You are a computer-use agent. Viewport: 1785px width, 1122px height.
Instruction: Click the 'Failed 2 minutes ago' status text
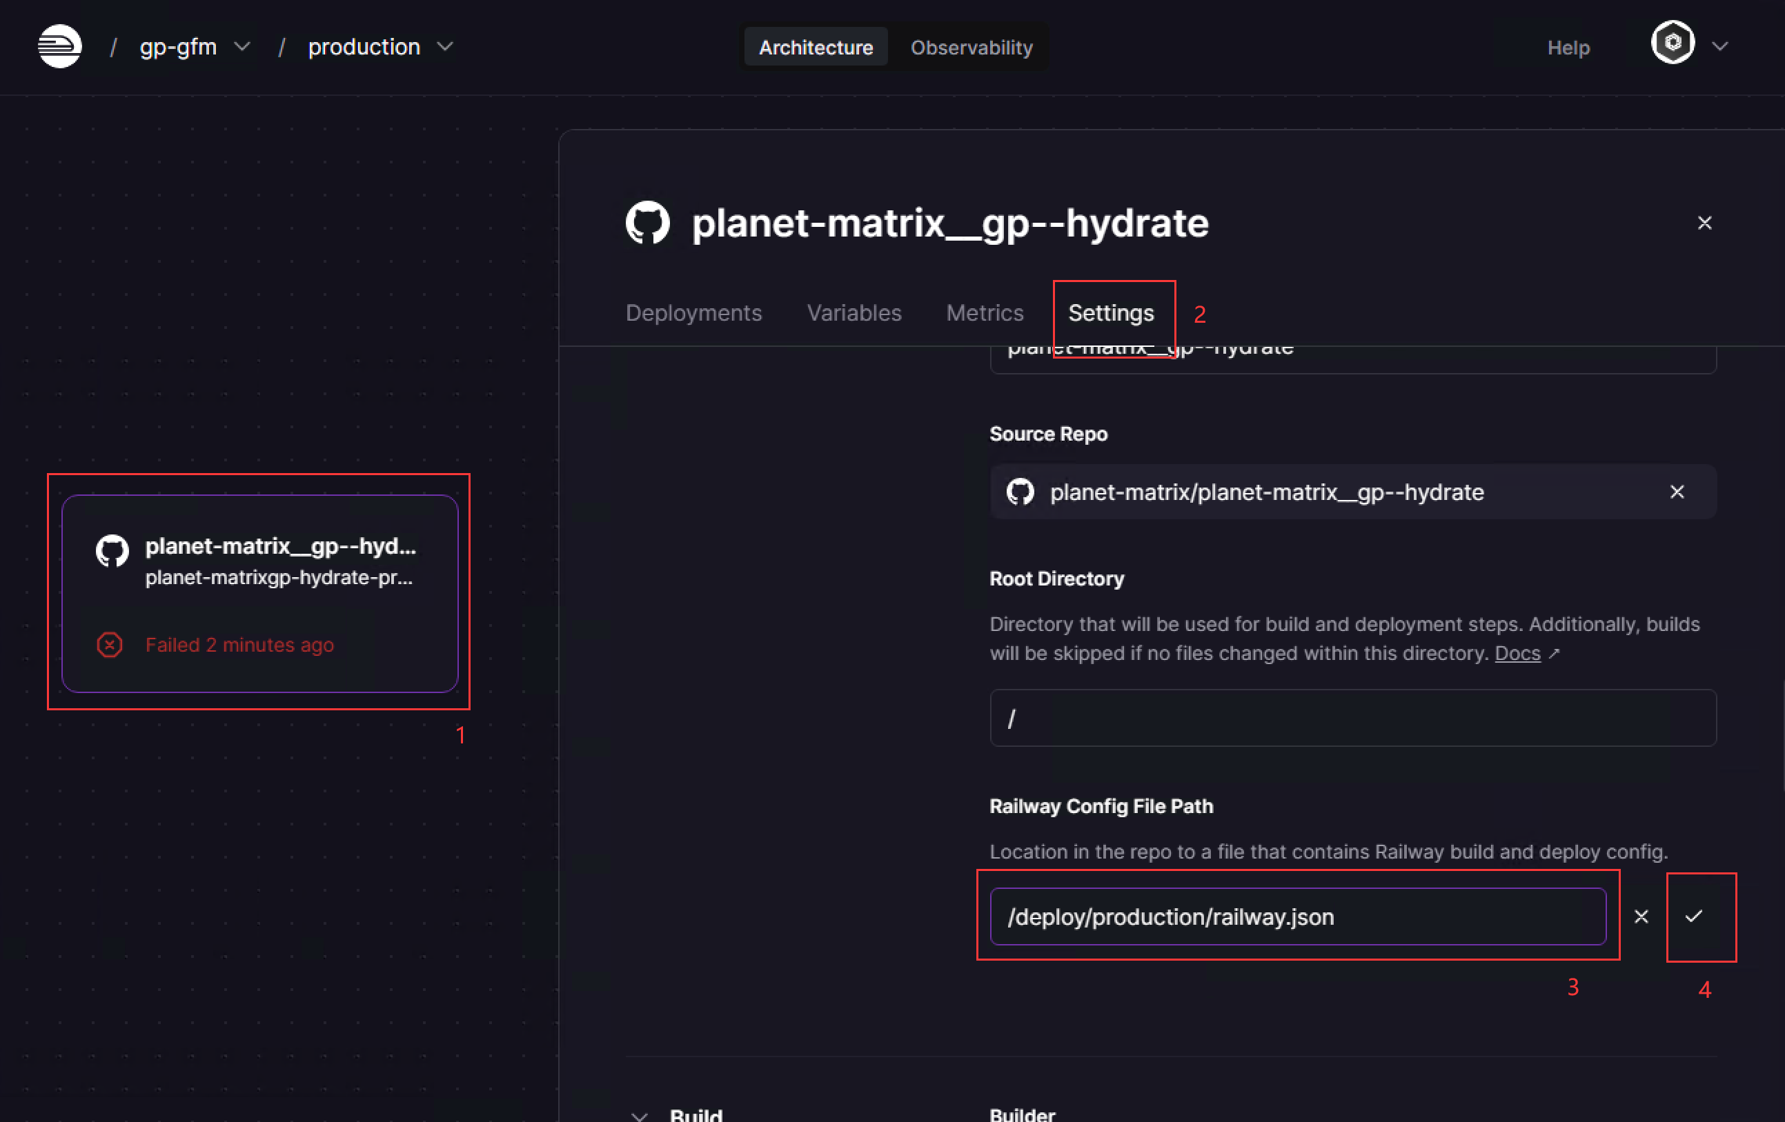(x=239, y=645)
